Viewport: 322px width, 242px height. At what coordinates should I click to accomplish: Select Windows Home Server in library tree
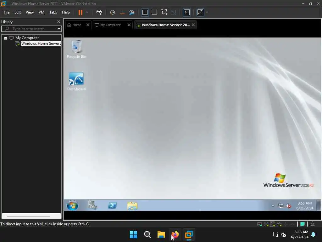(x=41, y=43)
